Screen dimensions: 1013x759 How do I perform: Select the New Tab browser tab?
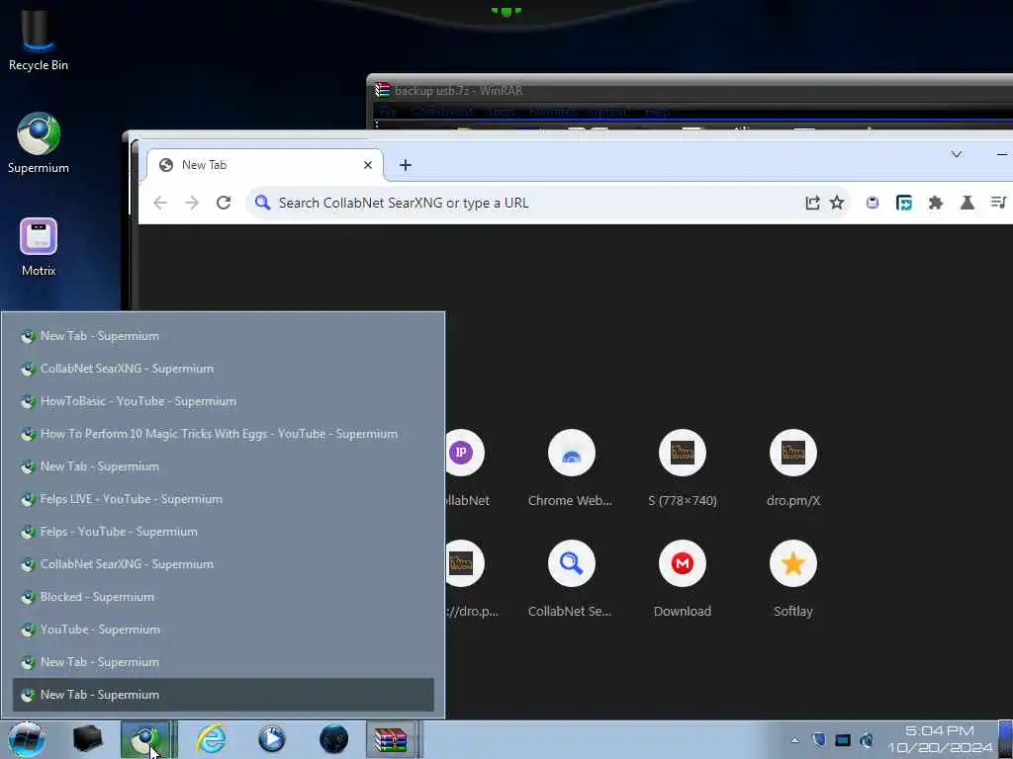pos(265,165)
